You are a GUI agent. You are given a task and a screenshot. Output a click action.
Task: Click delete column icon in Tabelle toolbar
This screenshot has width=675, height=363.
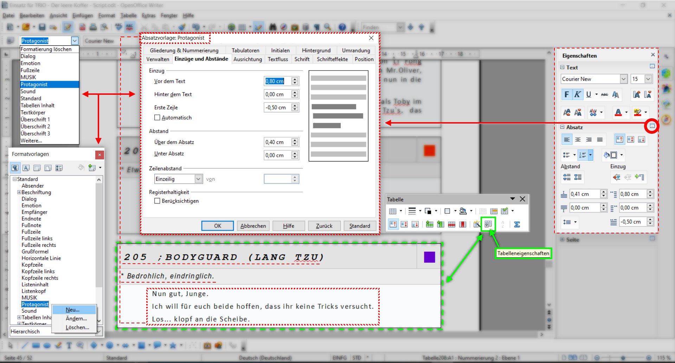tap(463, 224)
